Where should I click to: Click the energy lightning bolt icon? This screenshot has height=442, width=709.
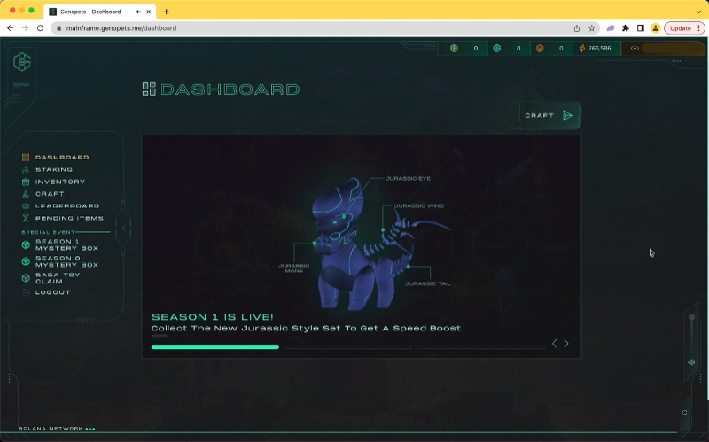point(582,49)
